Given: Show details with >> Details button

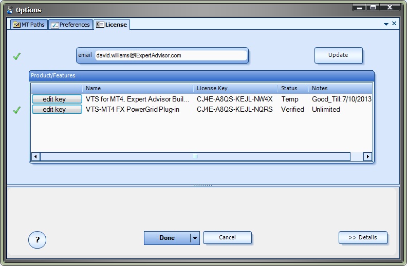Looking at the screenshot, I should click(363, 237).
